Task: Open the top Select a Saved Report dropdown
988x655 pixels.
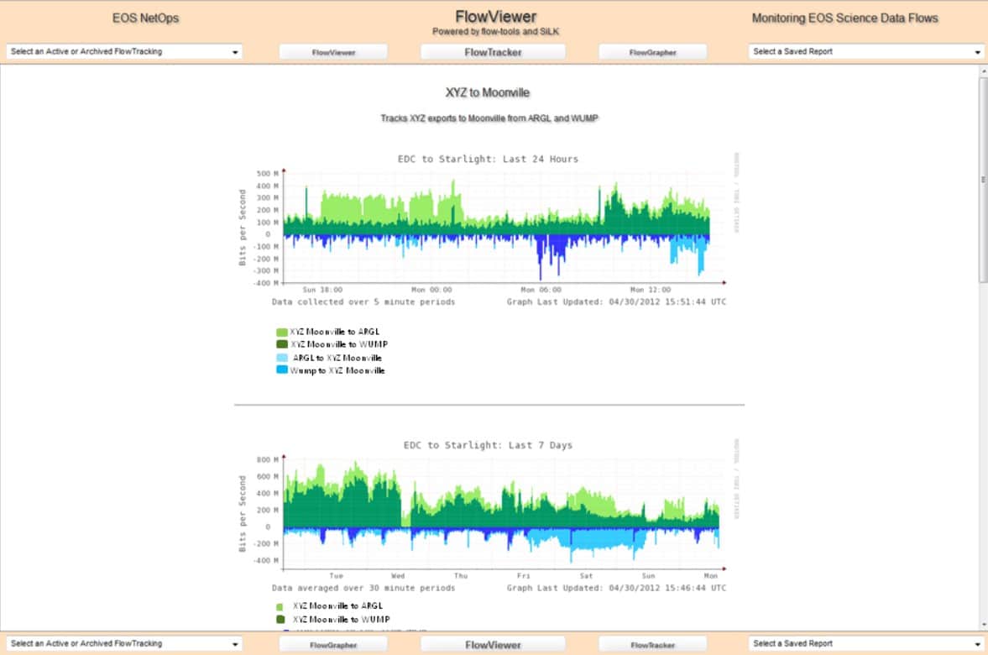Action: pyautogui.click(x=866, y=52)
